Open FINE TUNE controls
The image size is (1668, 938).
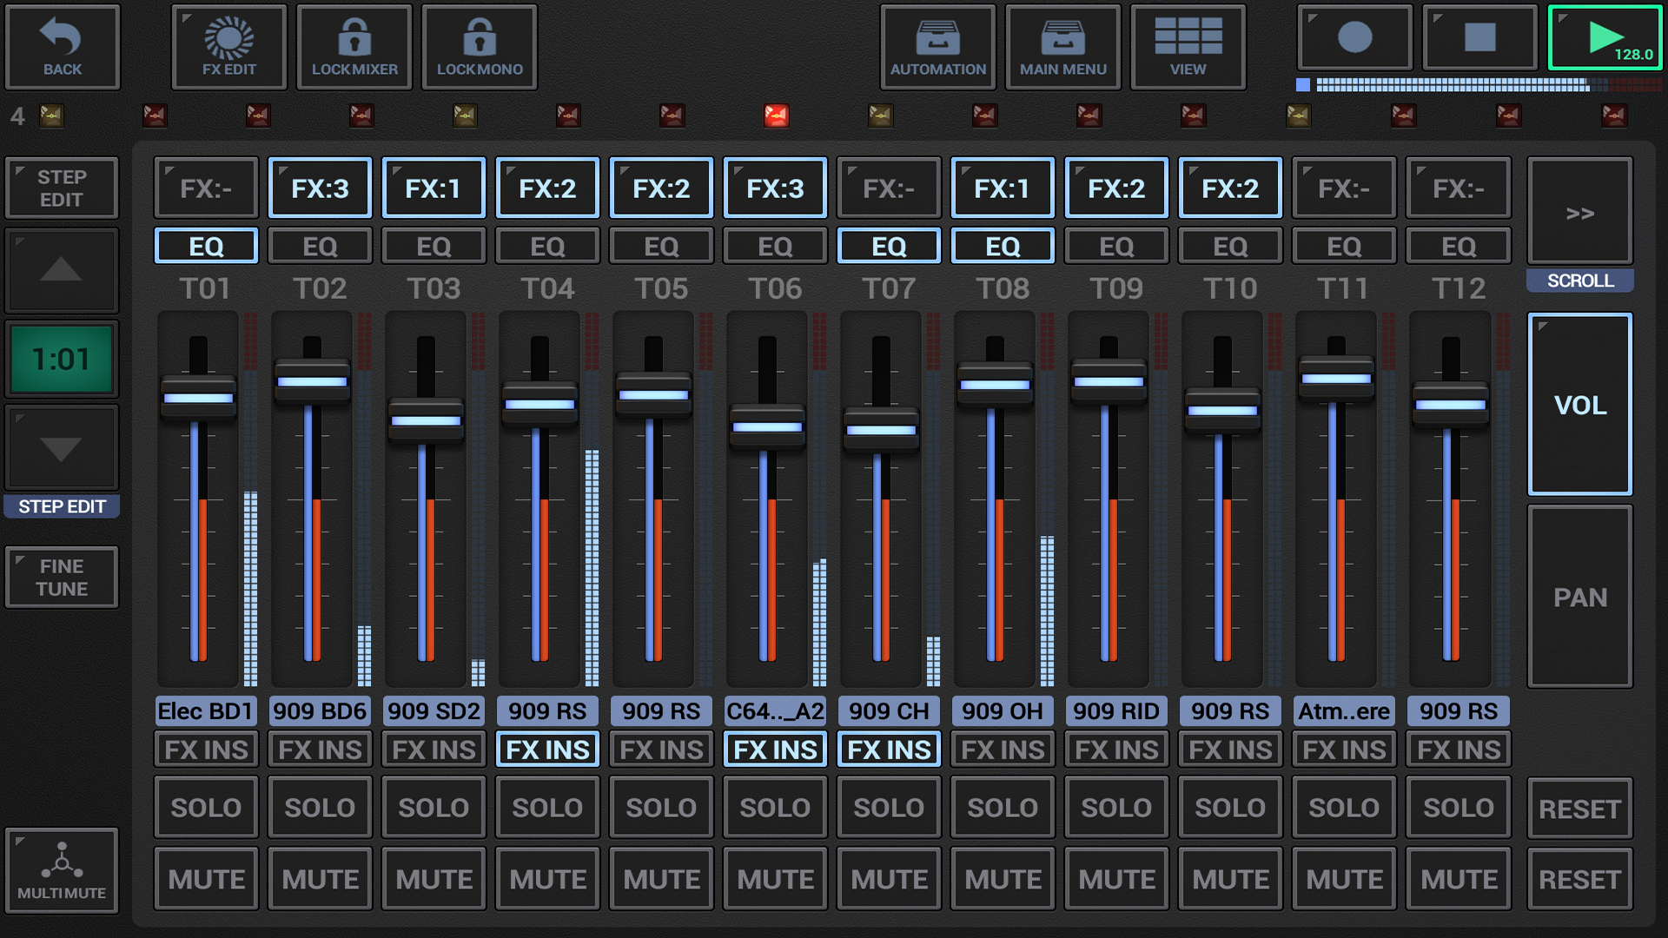pyautogui.click(x=62, y=577)
